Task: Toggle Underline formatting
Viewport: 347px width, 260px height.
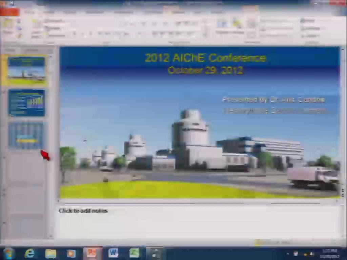Action: tap(90, 34)
